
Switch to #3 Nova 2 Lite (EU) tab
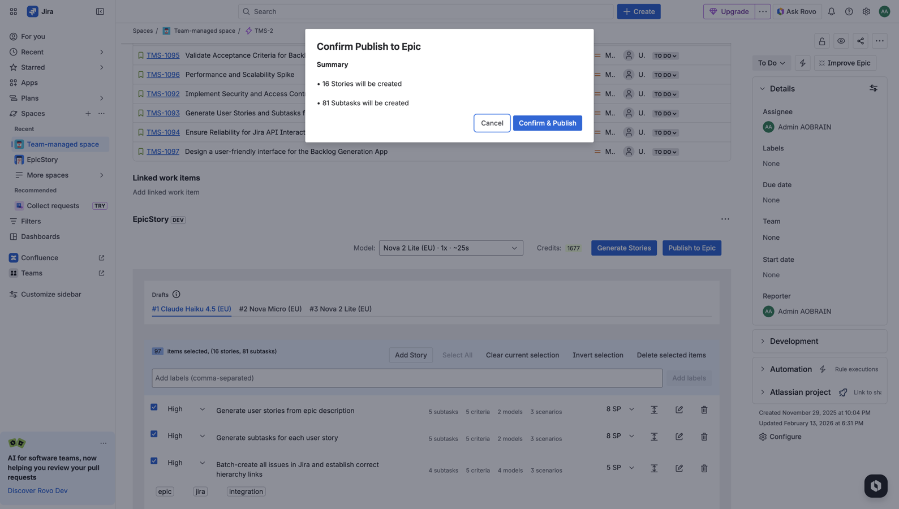340,309
